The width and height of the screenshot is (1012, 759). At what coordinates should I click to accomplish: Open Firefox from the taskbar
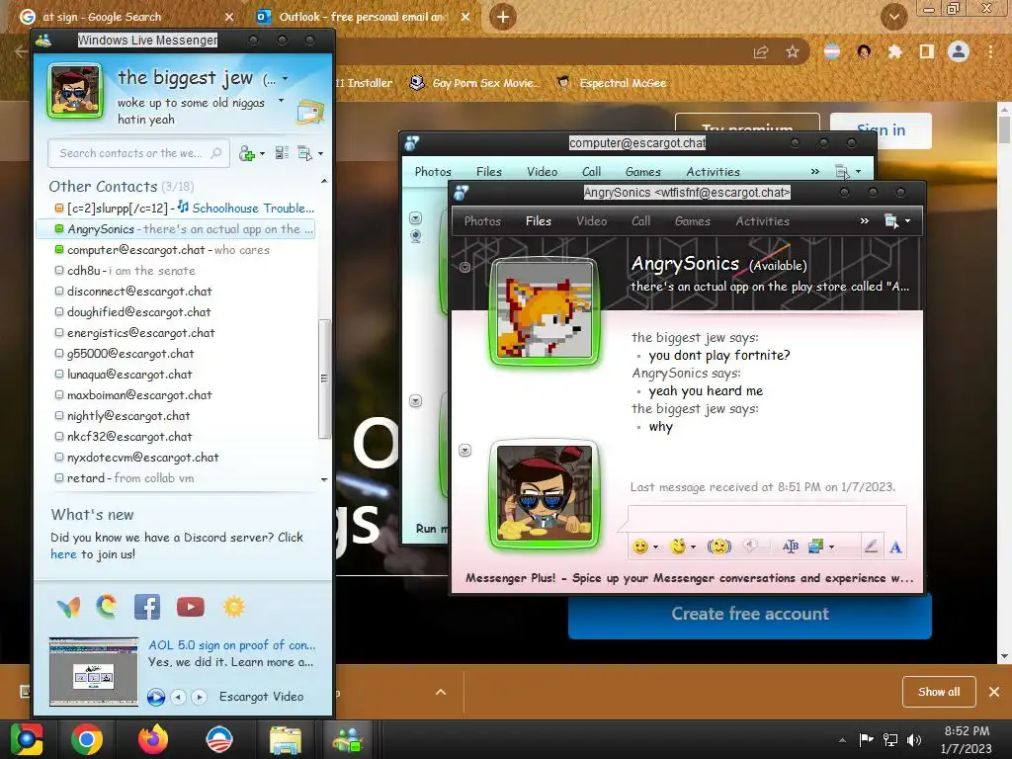tap(153, 739)
